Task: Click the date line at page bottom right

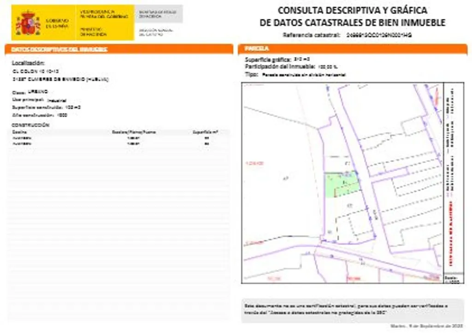Action: pos(426,326)
